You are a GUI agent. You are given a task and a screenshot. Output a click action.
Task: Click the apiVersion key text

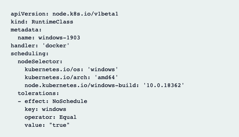point(28,14)
